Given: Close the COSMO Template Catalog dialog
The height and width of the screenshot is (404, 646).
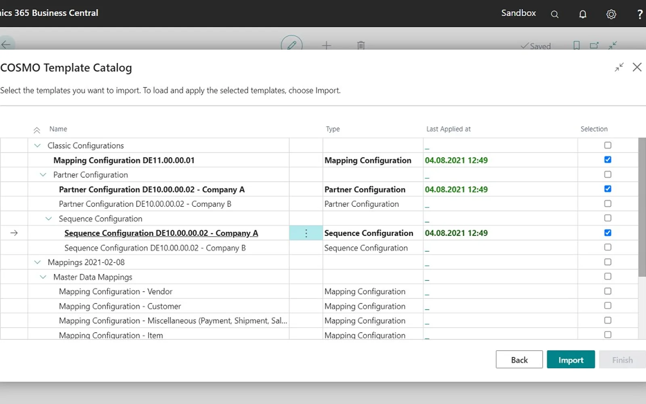Looking at the screenshot, I should 637,67.
